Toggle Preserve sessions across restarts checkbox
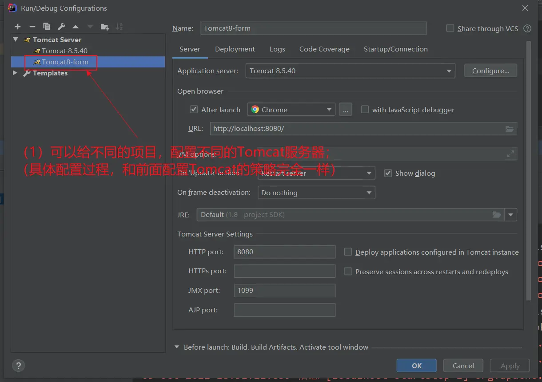 click(x=348, y=272)
